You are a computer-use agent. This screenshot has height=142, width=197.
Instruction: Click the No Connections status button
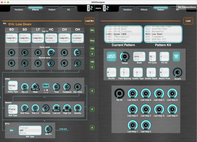[x=187, y=7]
